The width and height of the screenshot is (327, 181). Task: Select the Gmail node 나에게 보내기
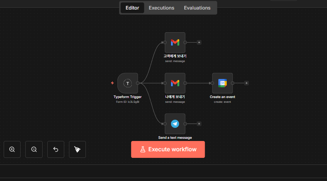pos(175,83)
